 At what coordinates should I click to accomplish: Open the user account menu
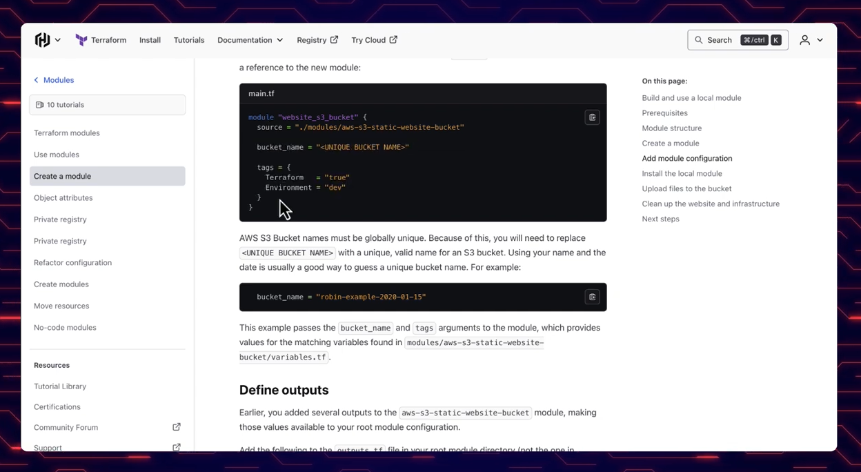coord(804,40)
